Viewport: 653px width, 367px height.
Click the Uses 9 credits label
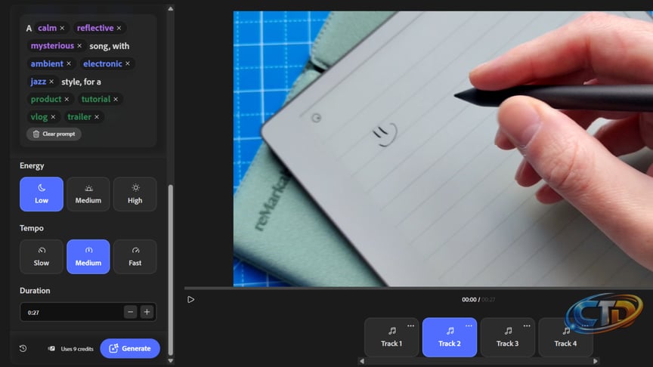(77, 349)
